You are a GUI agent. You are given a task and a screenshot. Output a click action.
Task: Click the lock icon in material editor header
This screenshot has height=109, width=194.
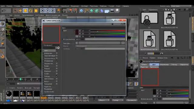(122, 24)
